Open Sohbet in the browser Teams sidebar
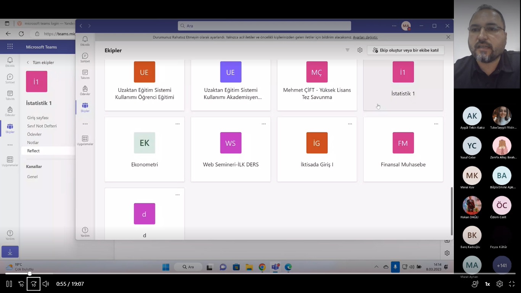 pyautogui.click(x=10, y=79)
